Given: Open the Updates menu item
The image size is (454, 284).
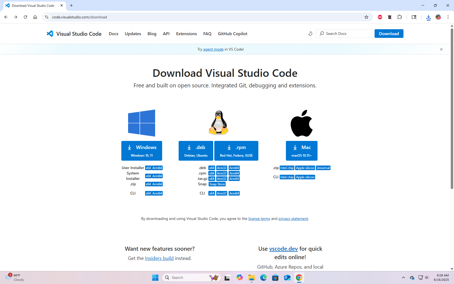Looking at the screenshot, I should point(133,34).
